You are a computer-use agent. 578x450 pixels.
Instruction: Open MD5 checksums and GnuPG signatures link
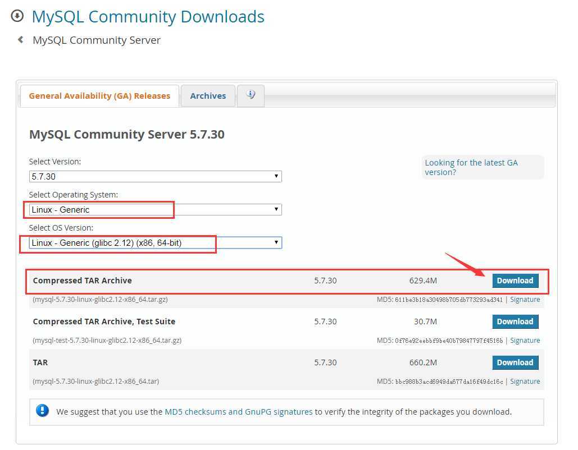[x=239, y=412]
